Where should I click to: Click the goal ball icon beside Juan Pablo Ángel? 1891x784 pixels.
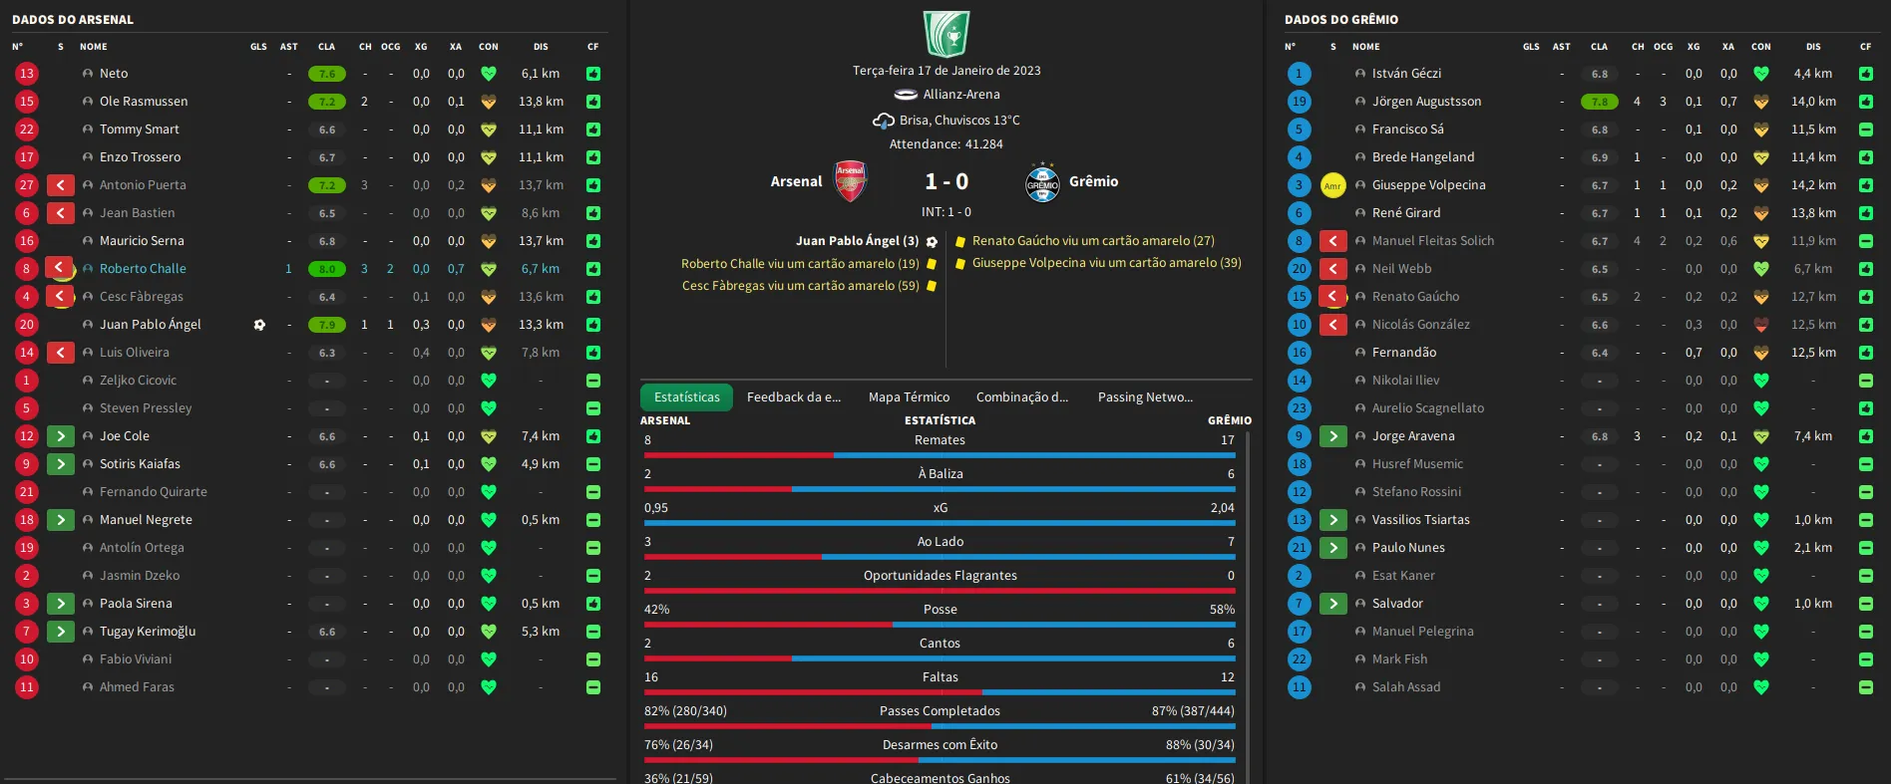coord(259,325)
